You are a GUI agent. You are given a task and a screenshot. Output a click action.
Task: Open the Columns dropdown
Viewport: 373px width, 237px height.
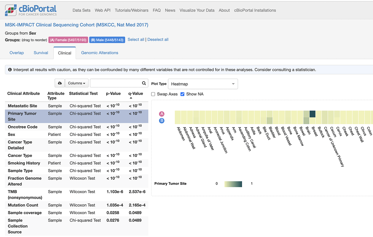[77, 83]
